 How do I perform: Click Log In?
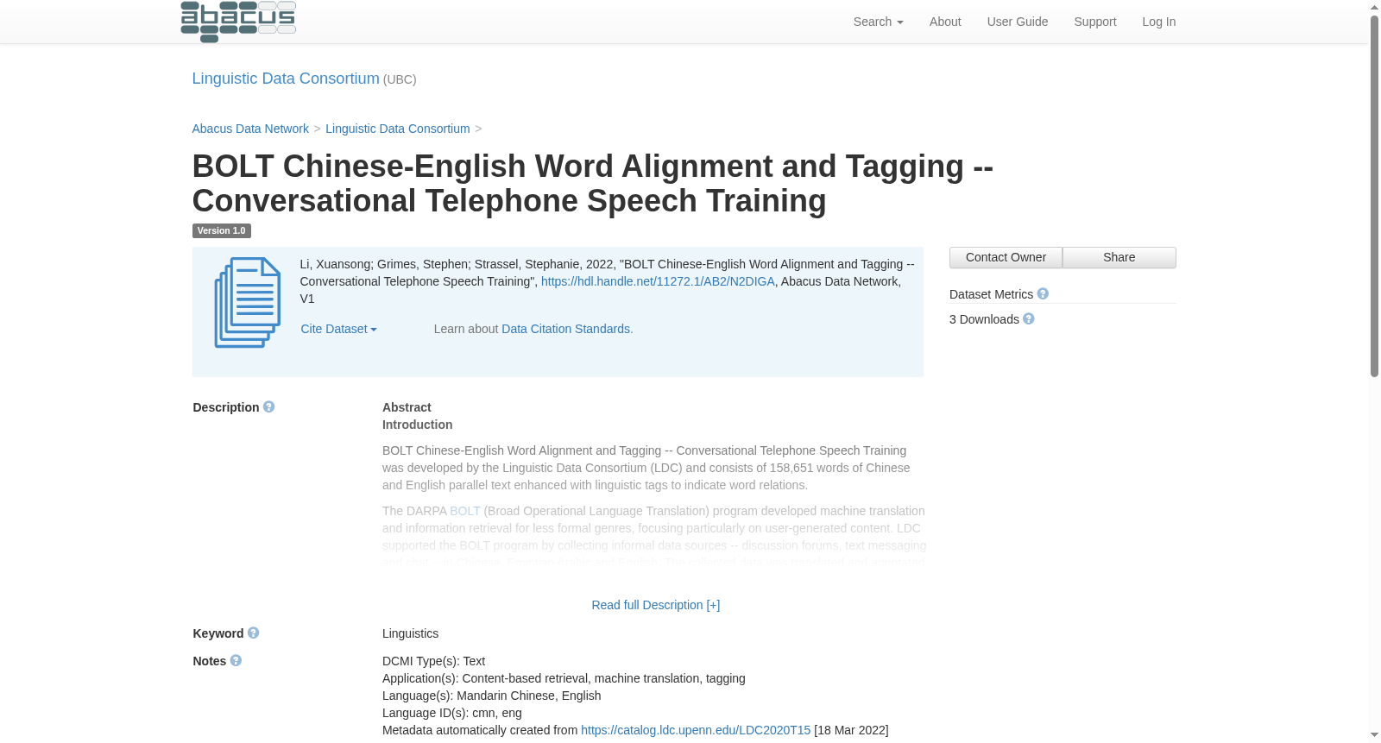point(1158,22)
